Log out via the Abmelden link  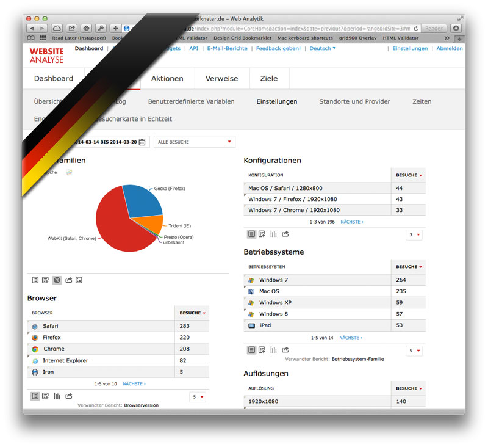(450, 48)
